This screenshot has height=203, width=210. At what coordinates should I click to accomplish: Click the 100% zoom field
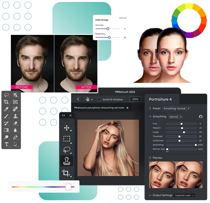(x=135, y=99)
